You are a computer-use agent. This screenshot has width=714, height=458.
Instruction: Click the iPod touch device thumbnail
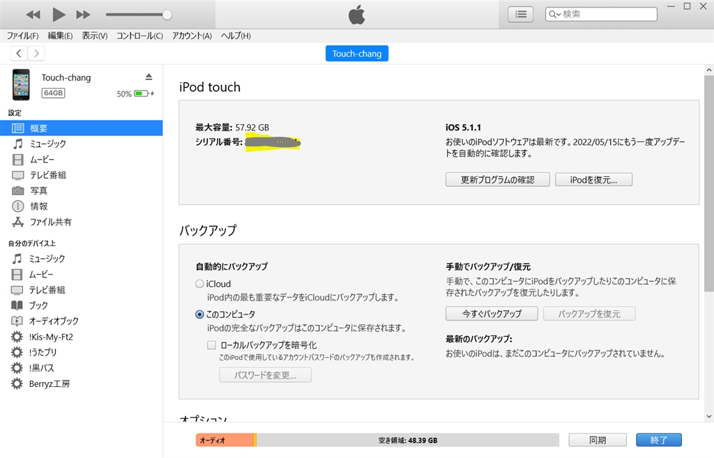pyautogui.click(x=21, y=84)
